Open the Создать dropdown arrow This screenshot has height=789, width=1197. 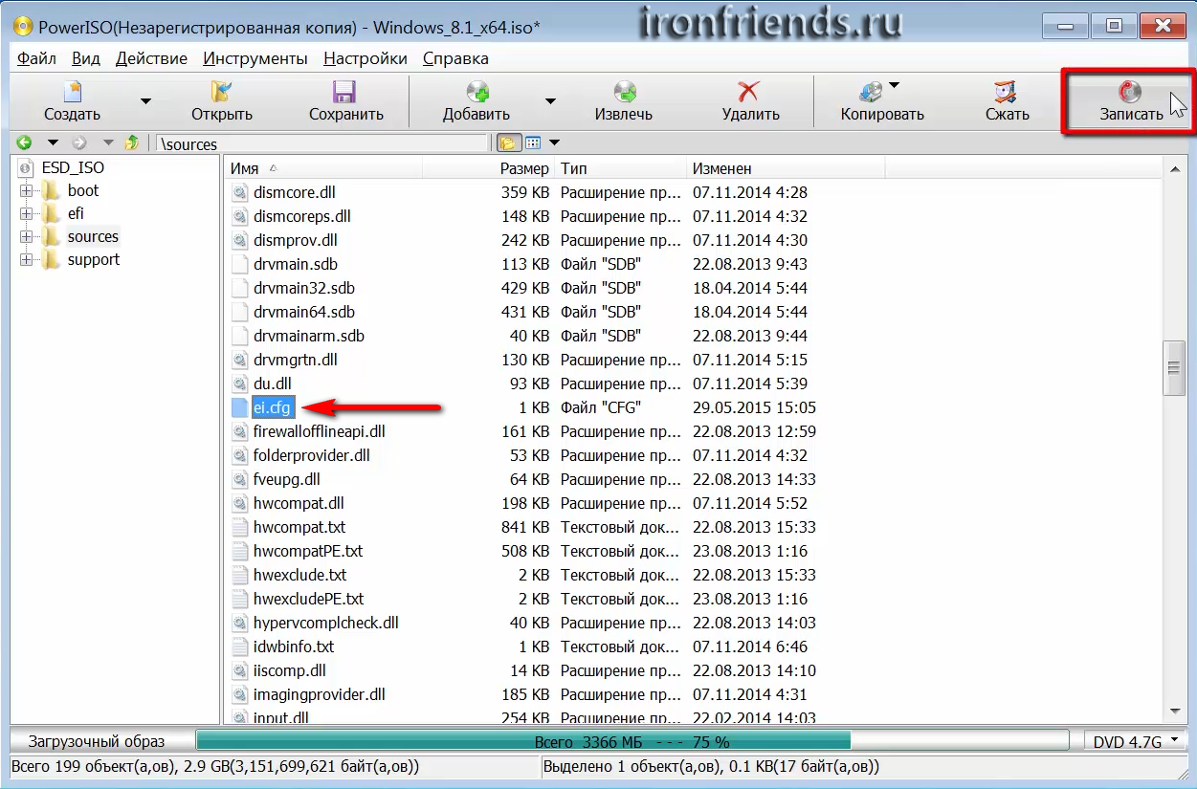145,100
